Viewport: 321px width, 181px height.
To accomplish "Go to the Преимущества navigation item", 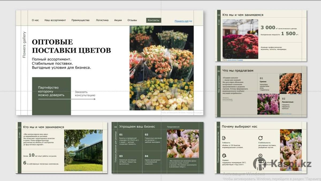I will [80, 20].
